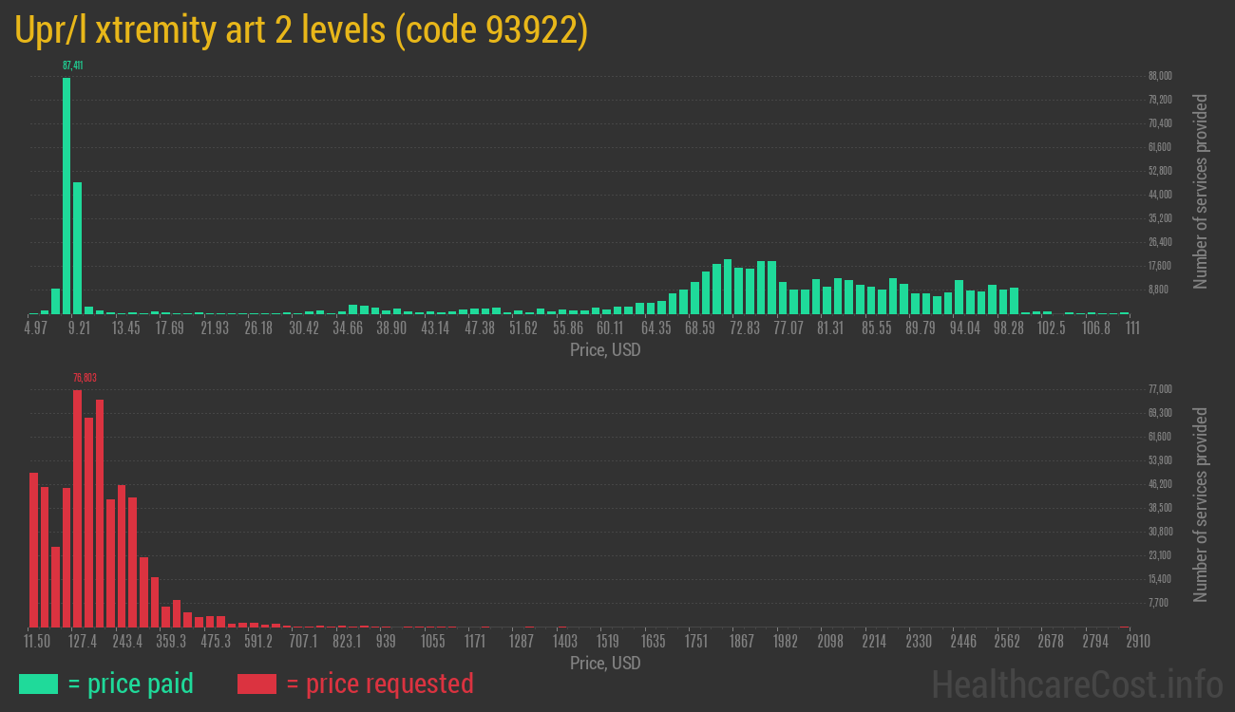Screen dimensions: 1235x712
Task: Click the 111 x-axis tick label
Action: [1132, 328]
